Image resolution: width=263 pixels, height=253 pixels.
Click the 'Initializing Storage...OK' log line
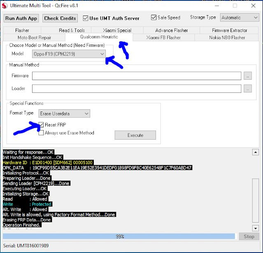point(26,194)
